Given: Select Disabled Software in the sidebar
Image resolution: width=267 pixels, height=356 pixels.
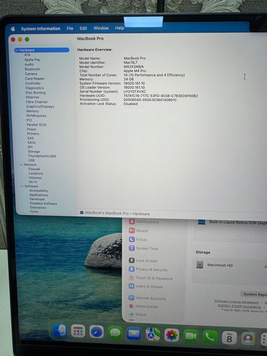Looking at the screenshot, I should point(43,203).
